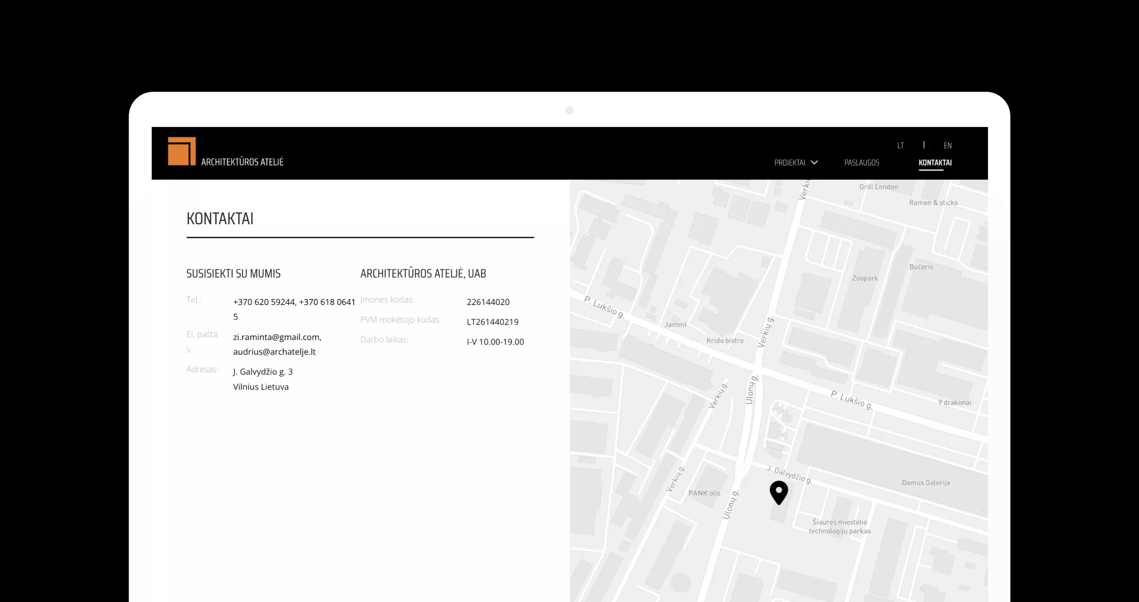Open the Projektai menu item

tap(789, 163)
